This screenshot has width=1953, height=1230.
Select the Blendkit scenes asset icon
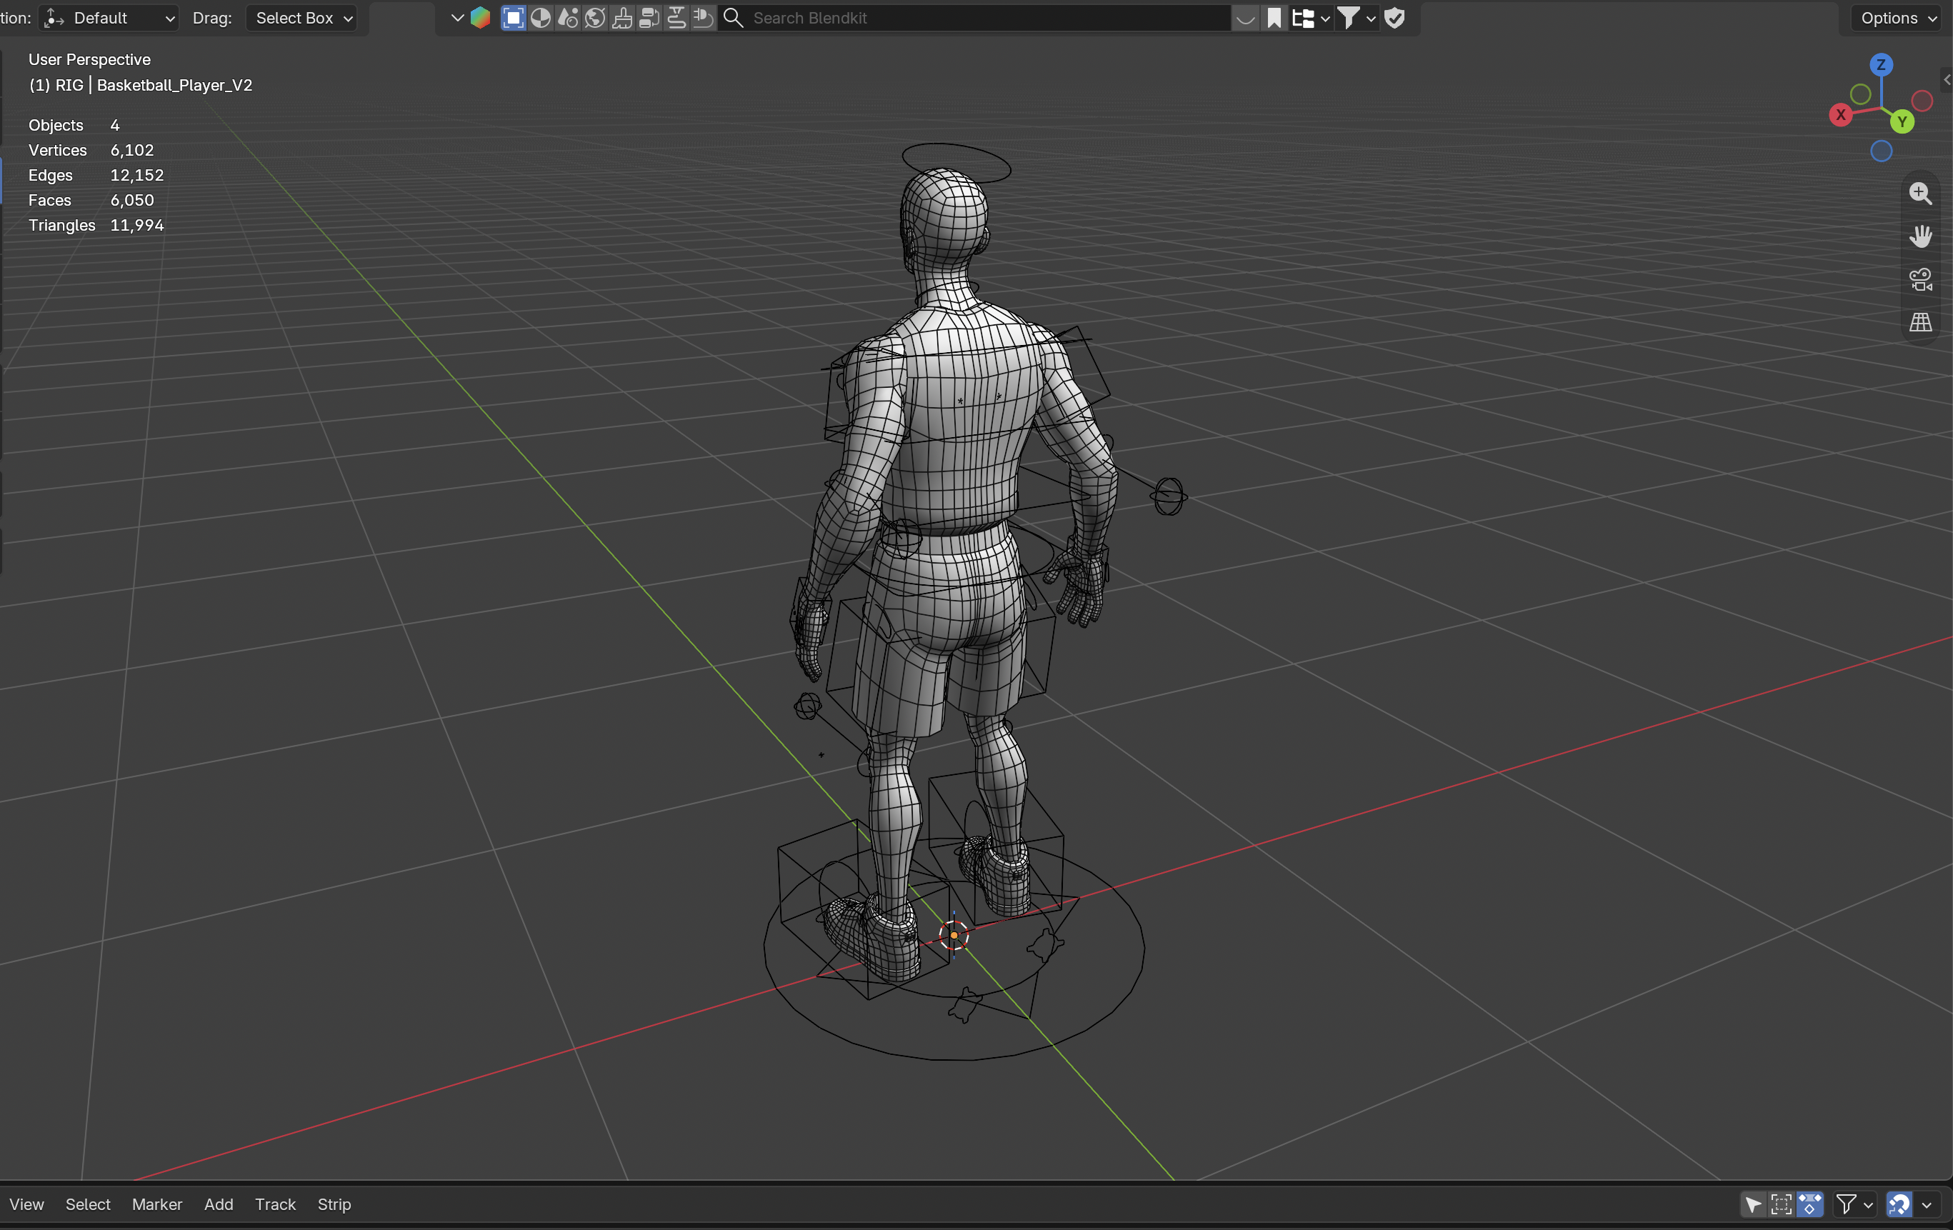tap(568, 18)
